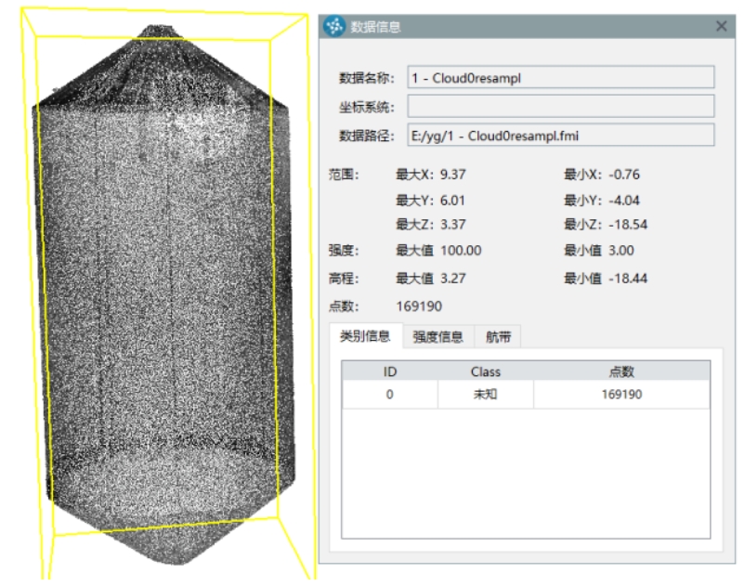Click the 数据路径 field showing the .fmi path
This screenshot has width=744, height=586.
pyautogui.click(x=560, y=136)
